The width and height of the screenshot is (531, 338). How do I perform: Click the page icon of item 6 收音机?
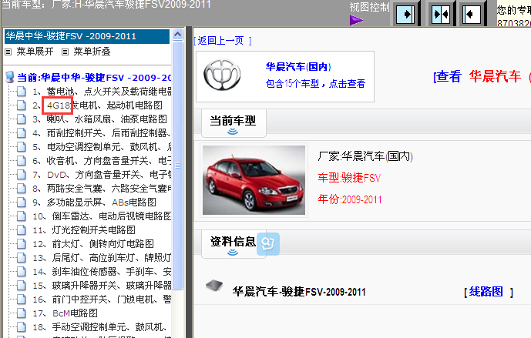22,161
